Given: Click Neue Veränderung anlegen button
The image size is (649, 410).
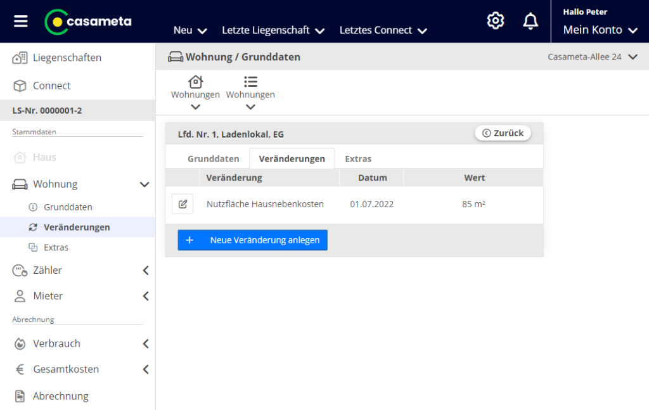Looking at the screenshot, I should click(x=252, y=240).
